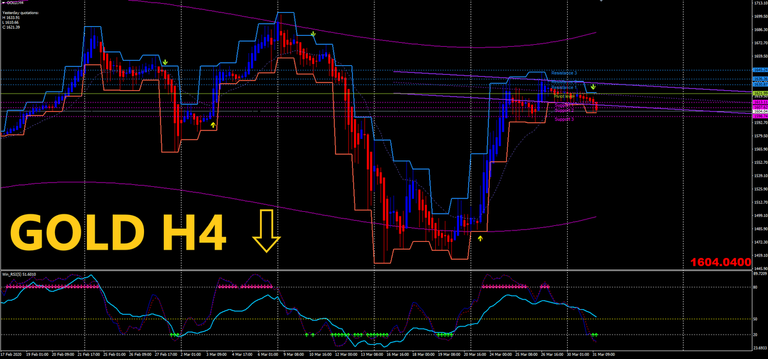Click the 1604.04 current price tag

(x=761, y=111)
